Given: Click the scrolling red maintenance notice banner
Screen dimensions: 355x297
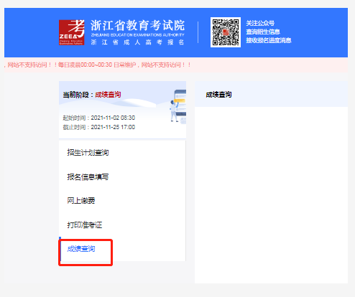Looking at the screenshot, I should point(176,65).
